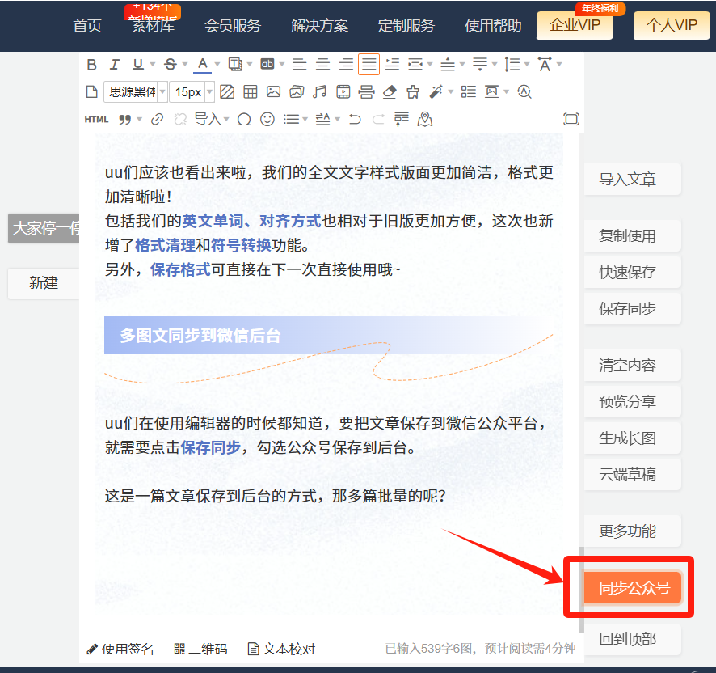Open underline style dropdown arrow
716x673 pixels.
coord(153,65)
